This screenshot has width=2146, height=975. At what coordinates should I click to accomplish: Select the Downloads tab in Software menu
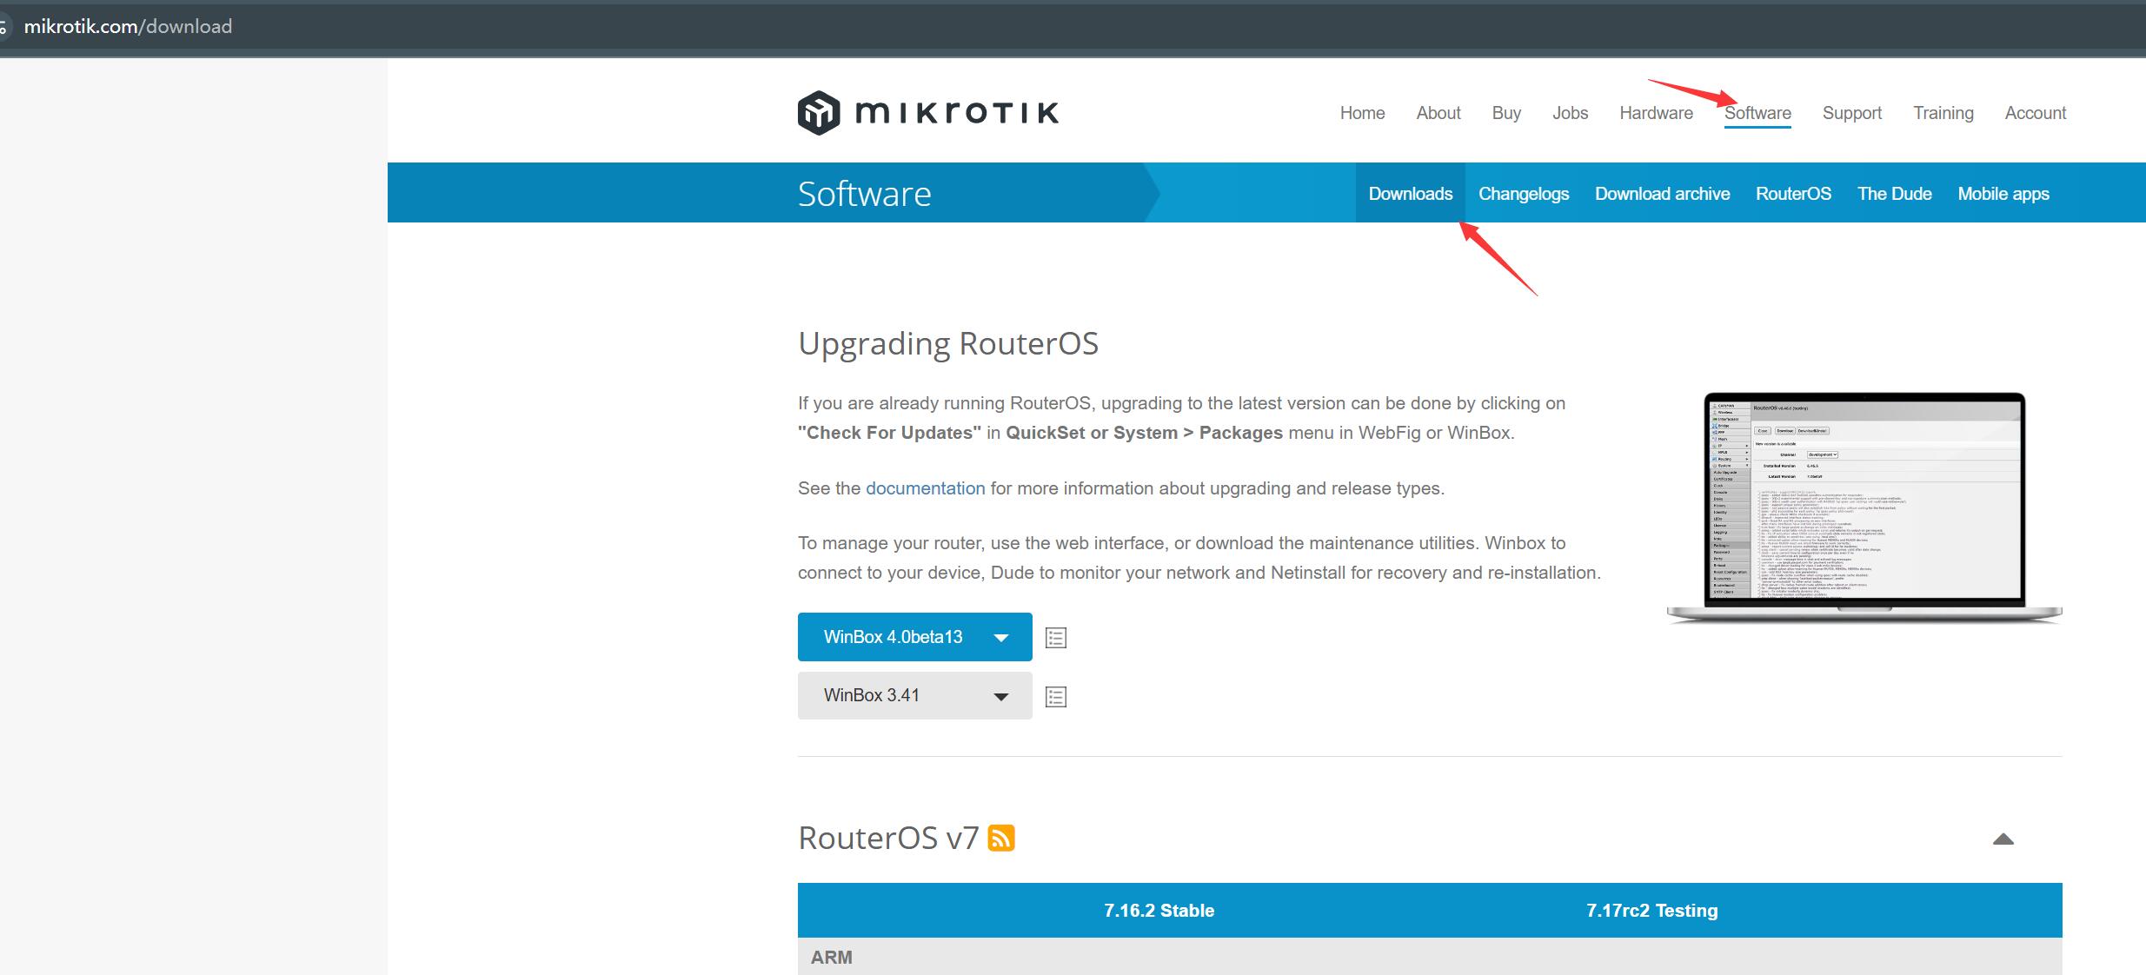[x=1410, y=193]
